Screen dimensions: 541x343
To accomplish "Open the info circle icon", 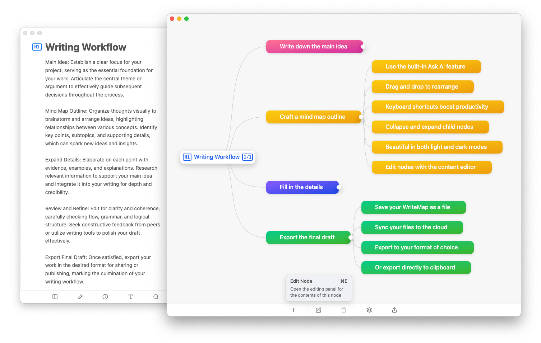I will click(105, 297).
